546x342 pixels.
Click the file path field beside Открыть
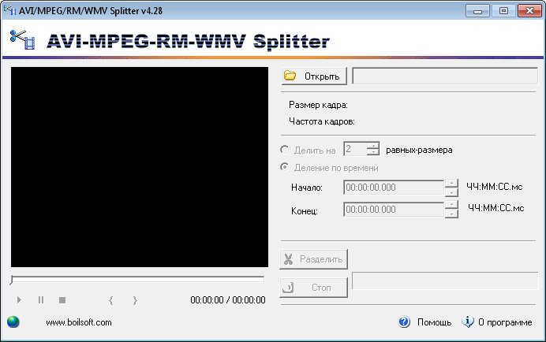pyautogui.click(x=445, y=76)
